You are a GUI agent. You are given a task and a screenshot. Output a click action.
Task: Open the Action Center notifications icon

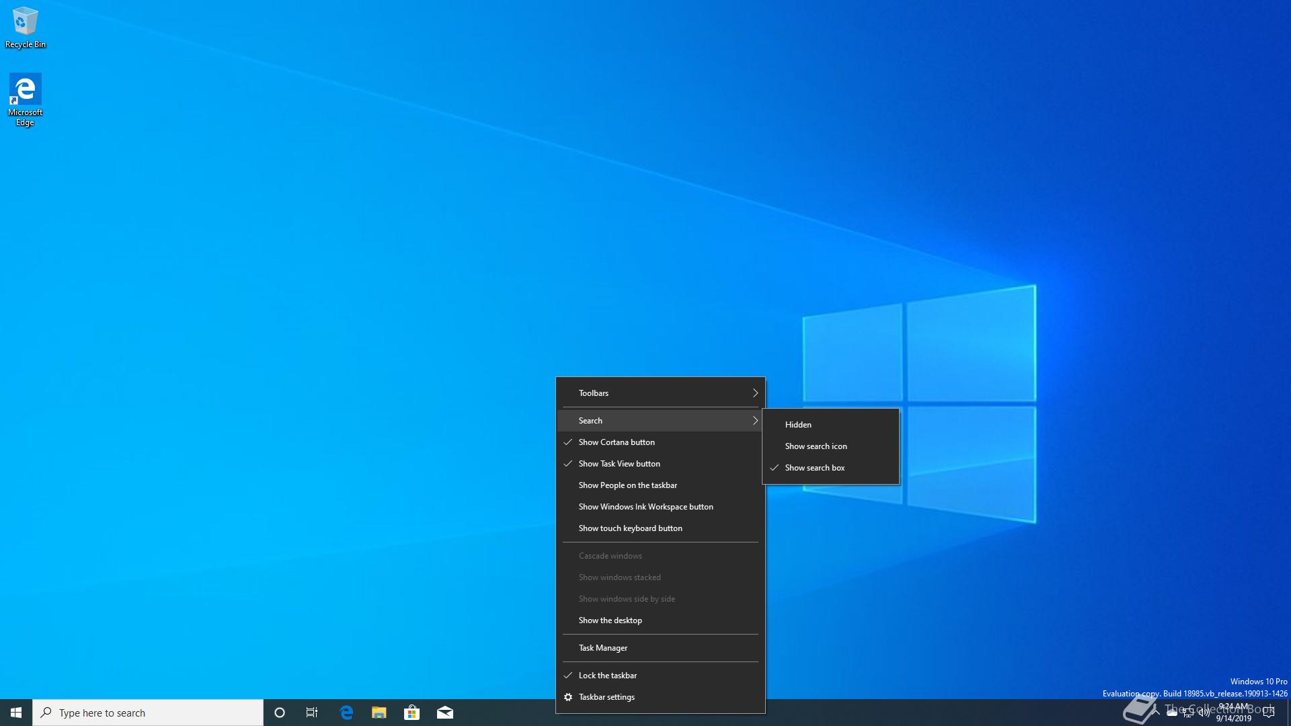(1269, 713)
